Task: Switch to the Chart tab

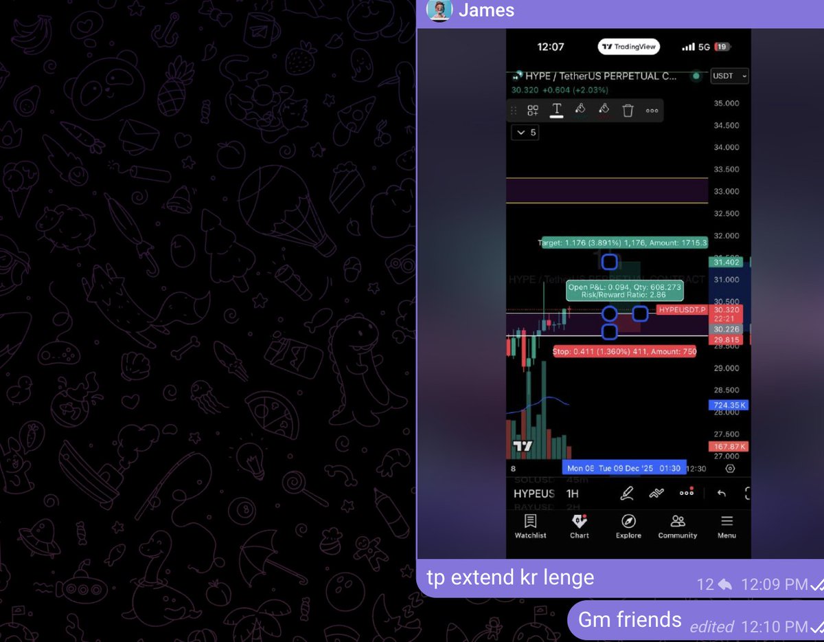Action: point(579,527)
